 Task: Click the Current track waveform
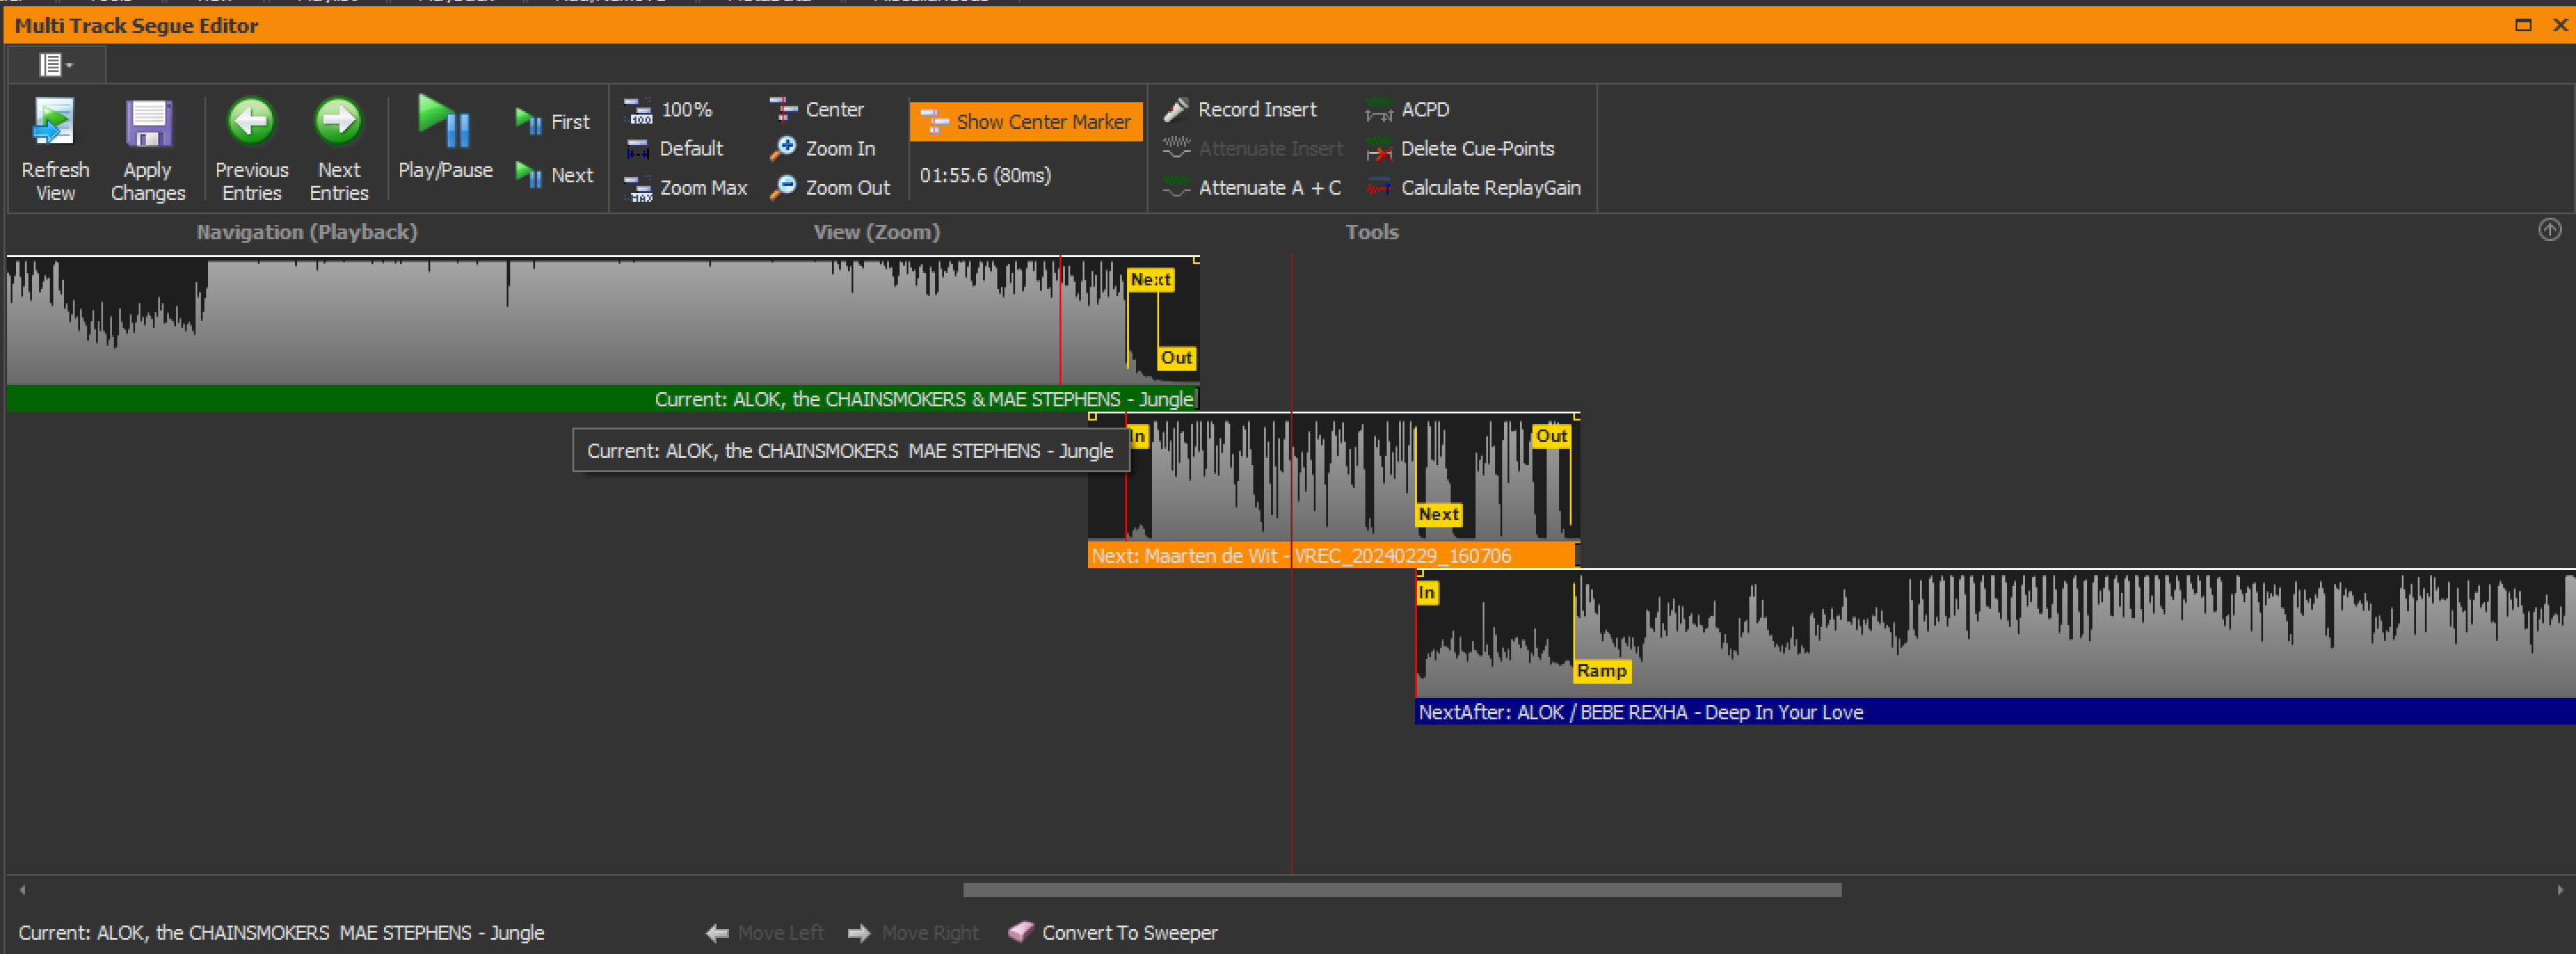click(603, 322)
